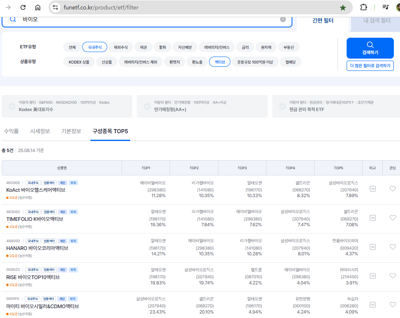Click the TOP5 column header
Image resolution: width=400 pixels, height=318 pixels.
click(x=338, y=168)
